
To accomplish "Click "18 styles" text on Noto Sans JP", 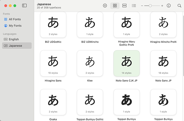I will coord(163,73).
